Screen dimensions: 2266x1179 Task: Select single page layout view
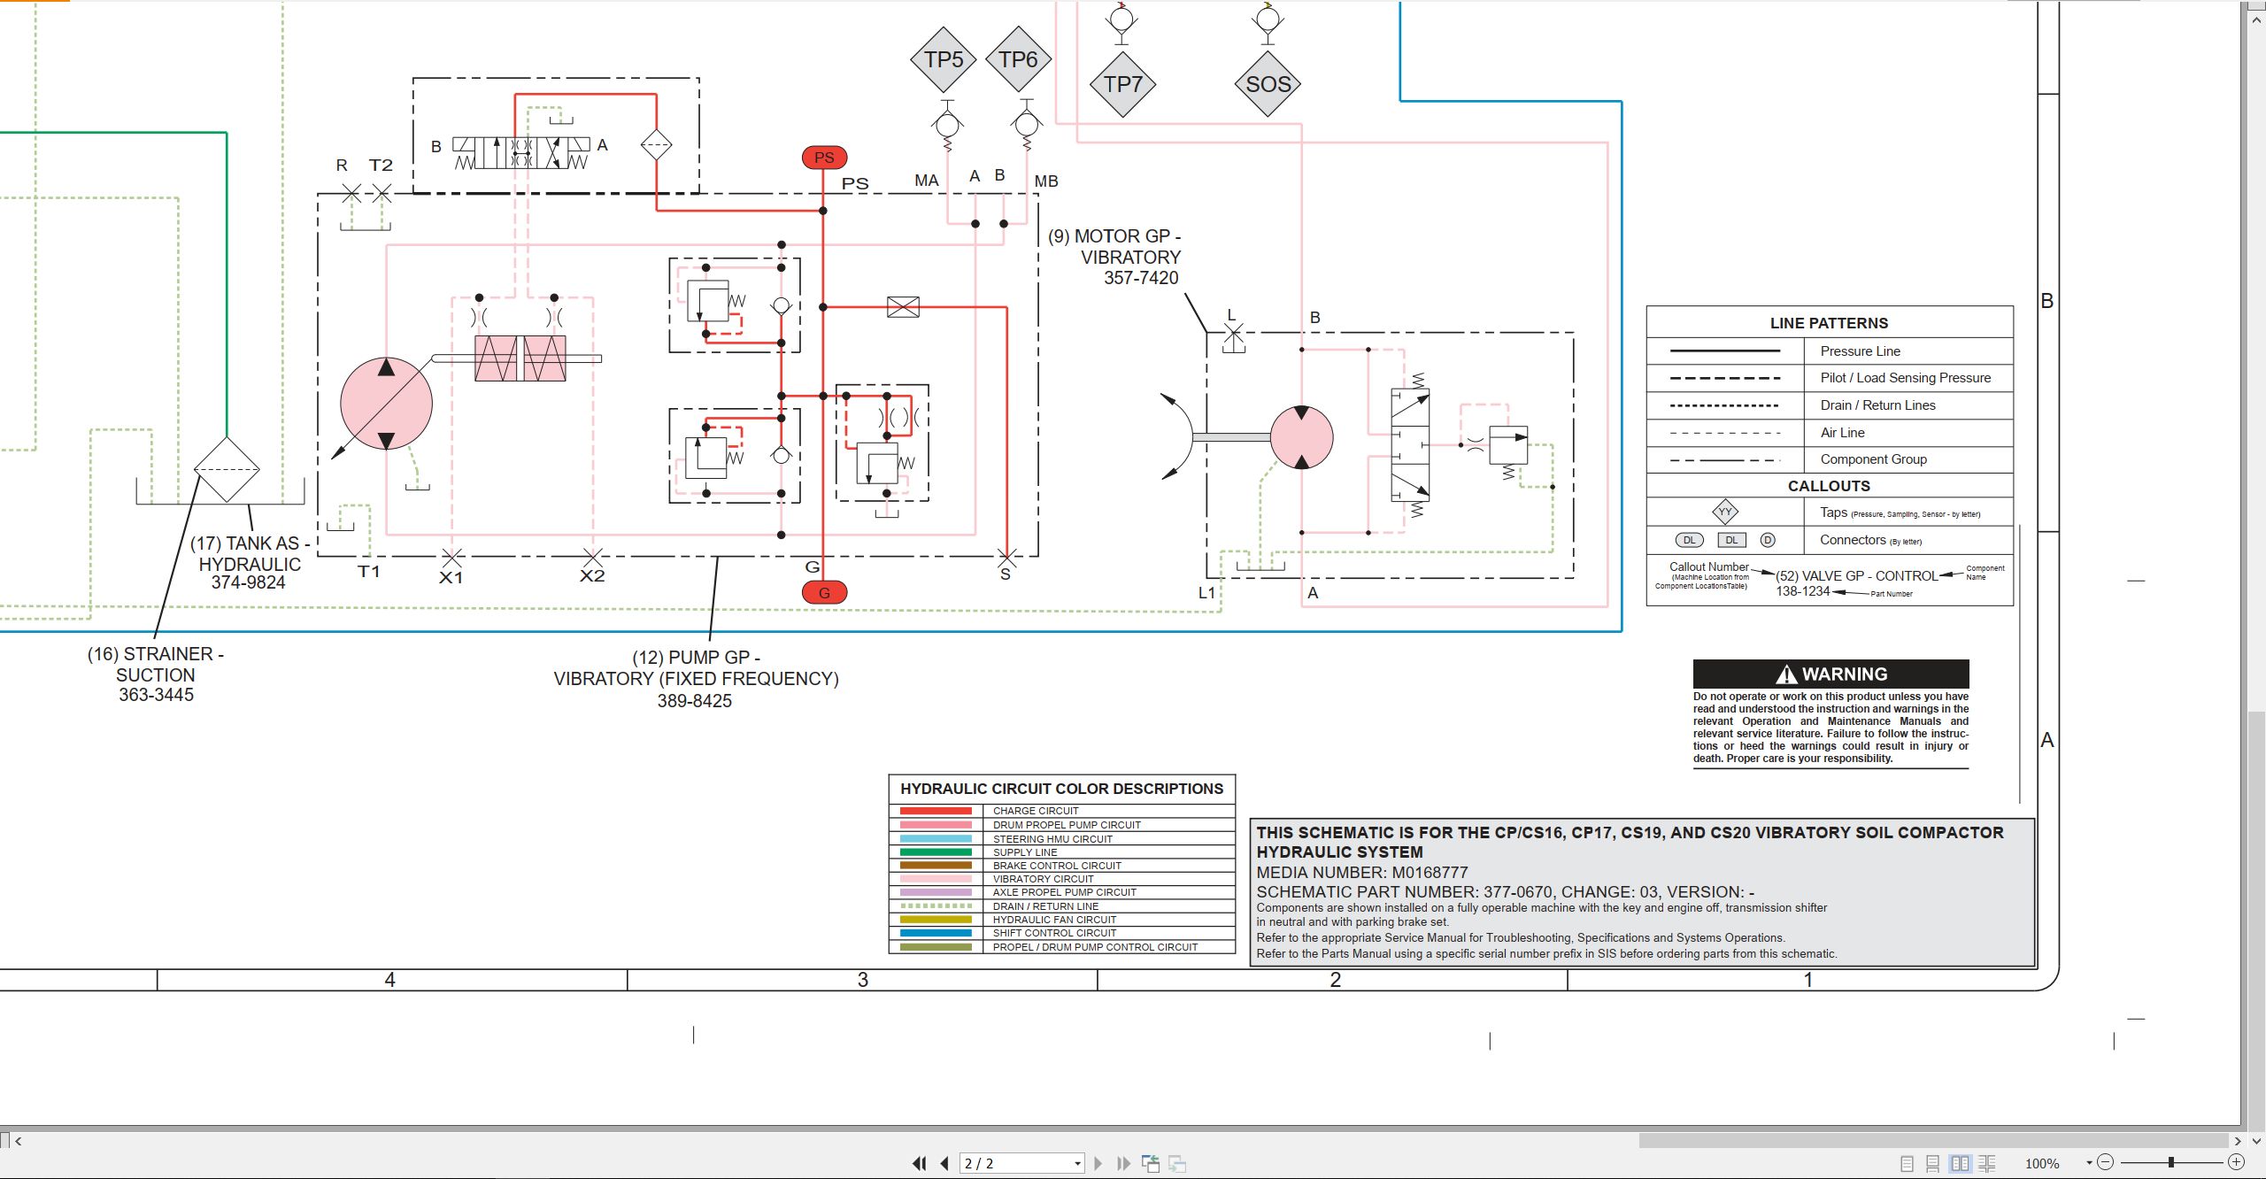pos(1907,1164)
